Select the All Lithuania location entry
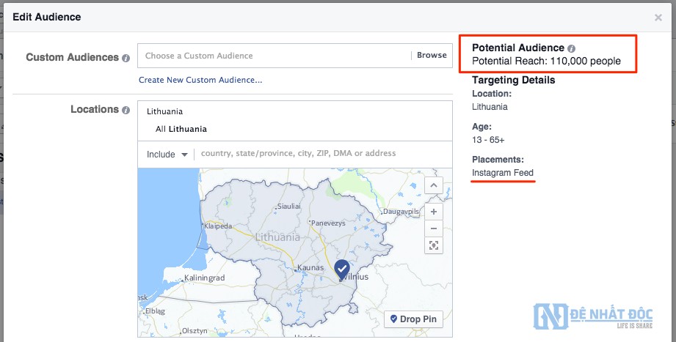 [181, 129]
